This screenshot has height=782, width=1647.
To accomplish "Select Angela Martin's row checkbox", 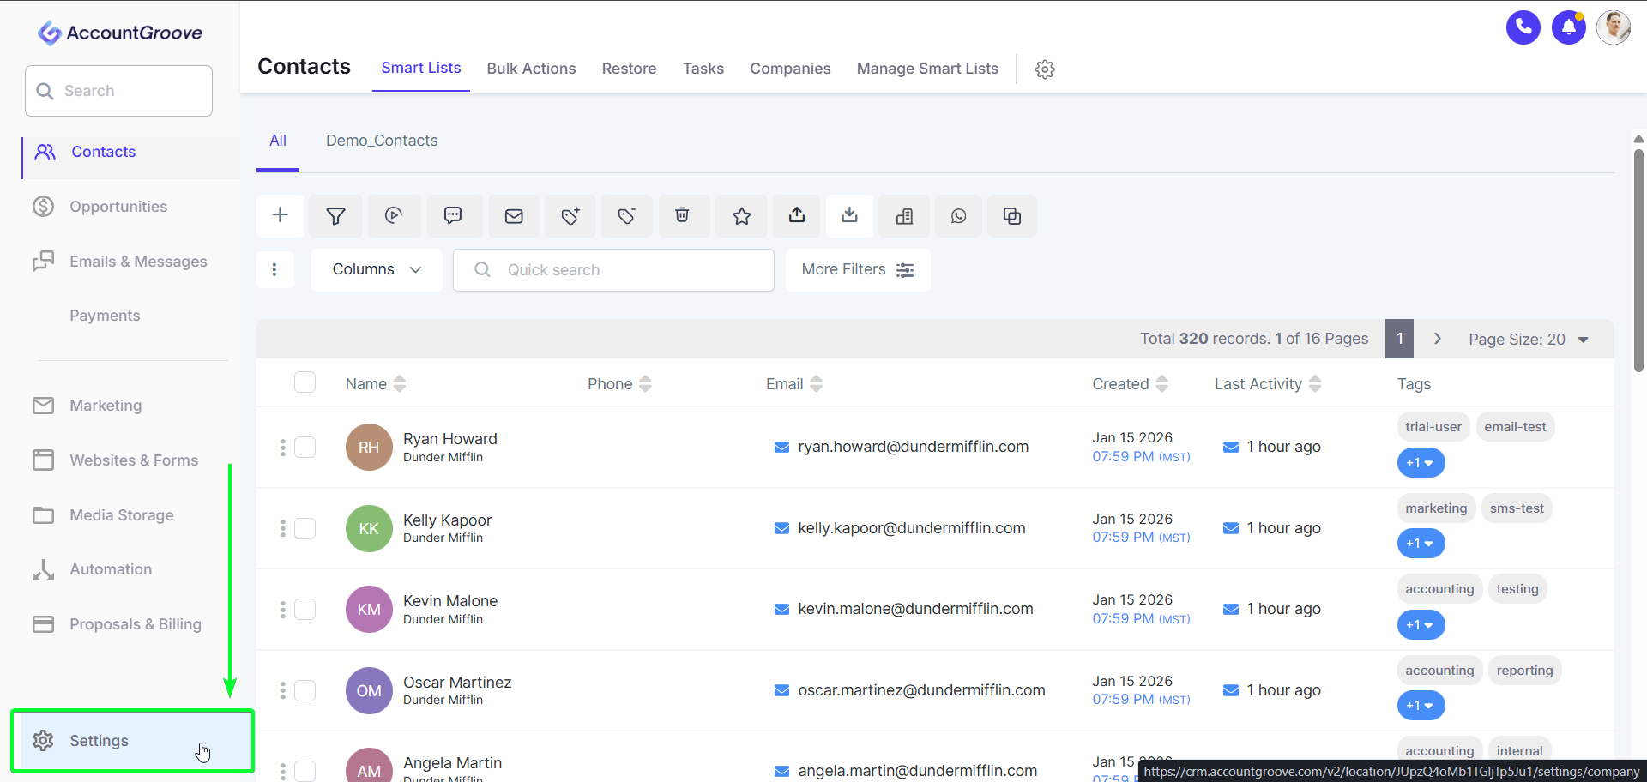I will coord(305,771).
